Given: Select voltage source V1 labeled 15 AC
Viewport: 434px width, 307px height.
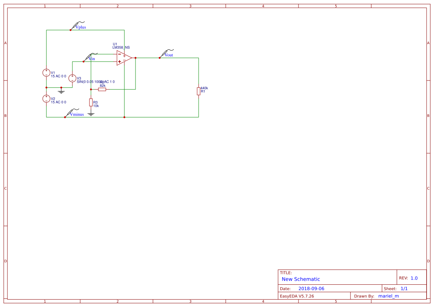Looking at the screenshot, I should (46, 73).
